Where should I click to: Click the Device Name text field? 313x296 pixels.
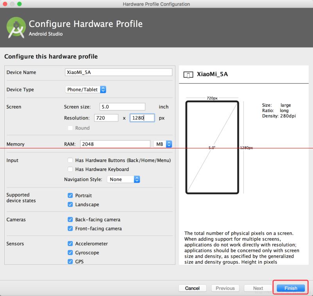(x=118, y=72)
